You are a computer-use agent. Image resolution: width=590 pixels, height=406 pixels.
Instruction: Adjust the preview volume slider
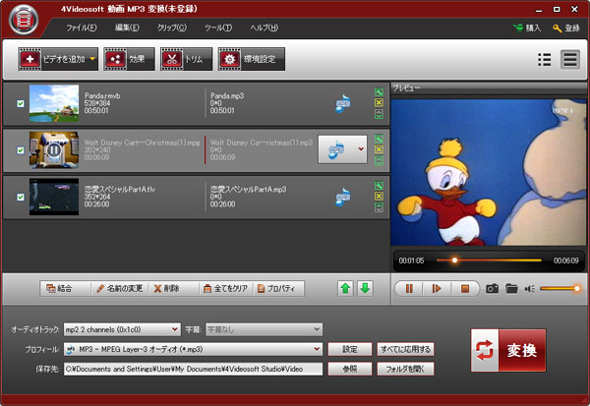560,289
